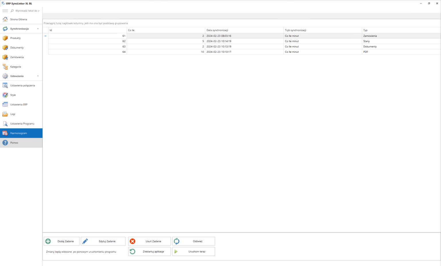441x266 pixels.
Task: Click the hamburger menu at top left
Action: (x=5, y=11)
